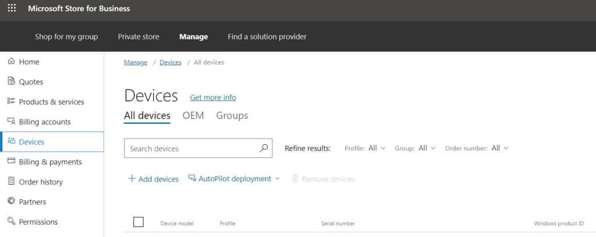The image size is (596, 237).
Task: Open Home from the sidebar label
Action: (29, 62)
